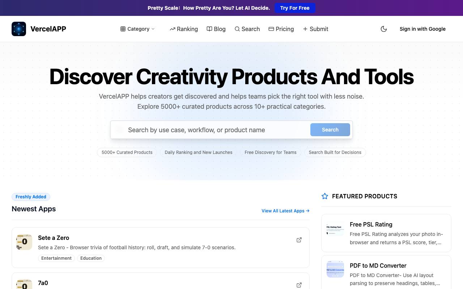This screenshot has width=463, height=289.
Task: Click the VercelAPP brand name
Action: (x=48, y=29)
